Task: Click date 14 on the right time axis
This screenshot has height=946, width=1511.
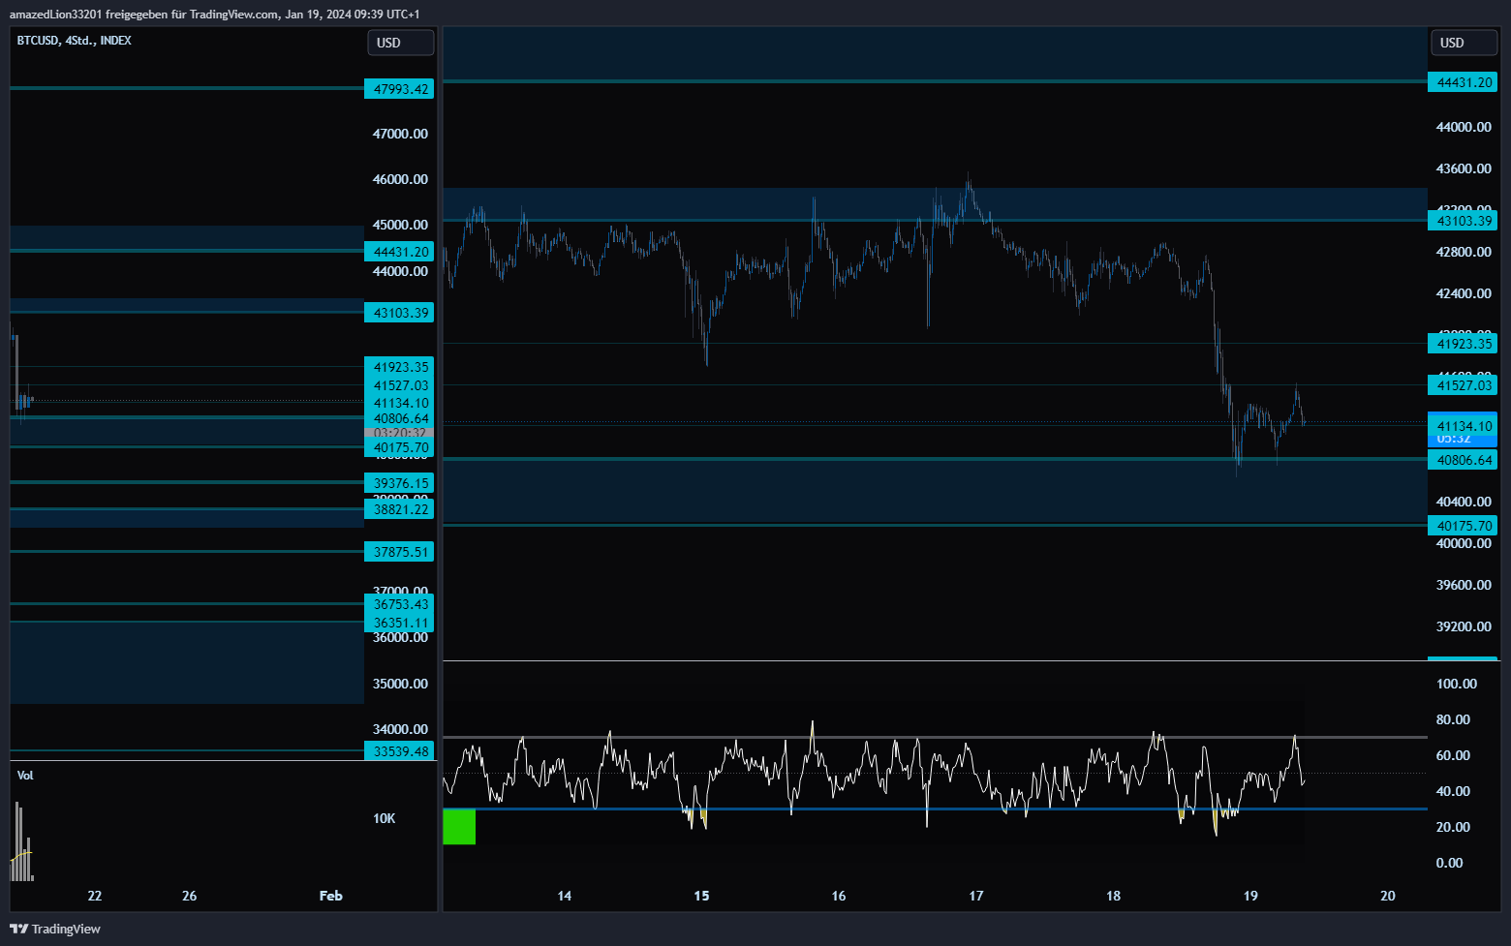Action: pos(565,896)
